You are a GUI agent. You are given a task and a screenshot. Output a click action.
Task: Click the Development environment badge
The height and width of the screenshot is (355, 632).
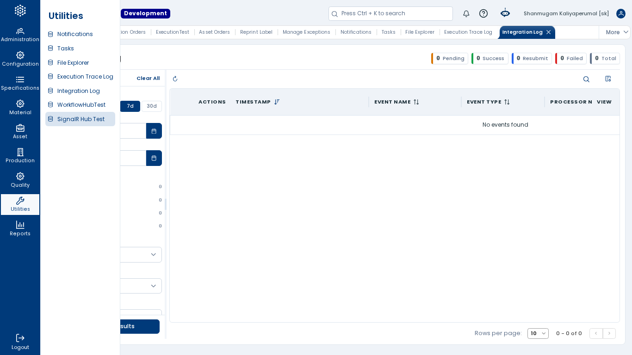point(145,13)
